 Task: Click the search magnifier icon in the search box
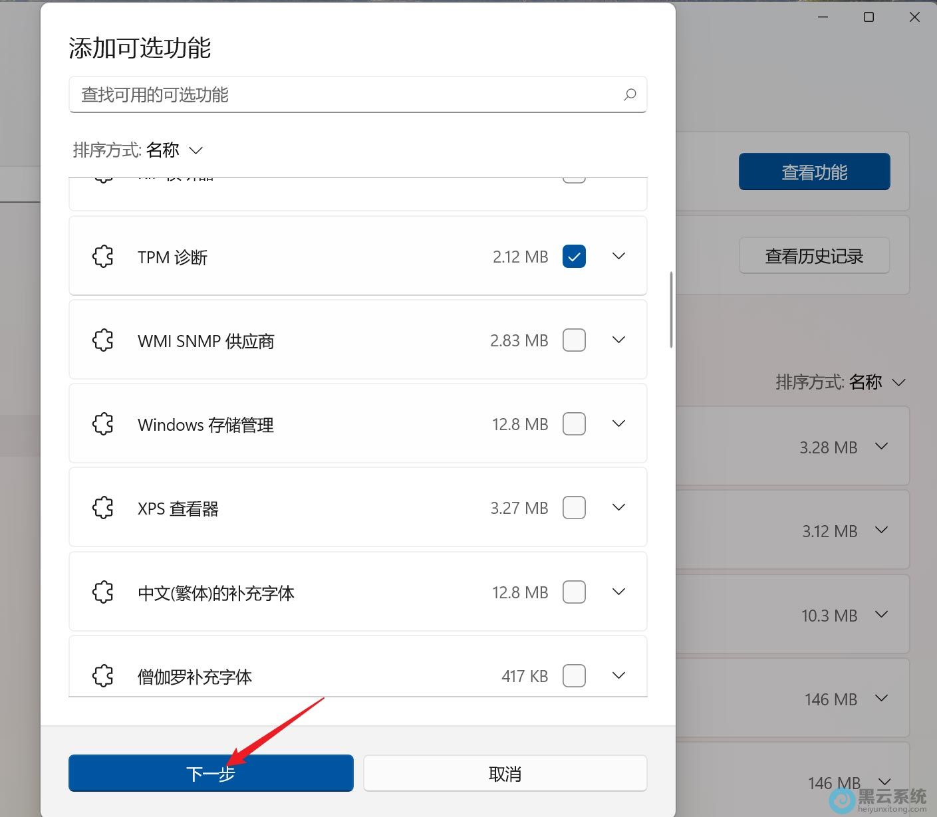629,95
